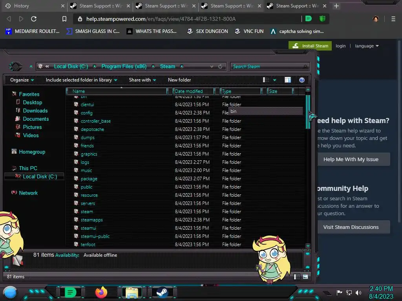402x301 pixels.
Task: Open Include selected folder in library menu
Action: click(x=82, y=80)
